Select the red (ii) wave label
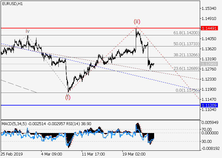222x158 pixels. point(137,21)
